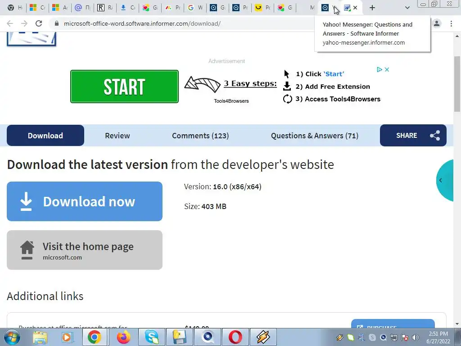Close the active Word informer tab
The width and height of the screenshot is (461, 346).
click(355, 8)
